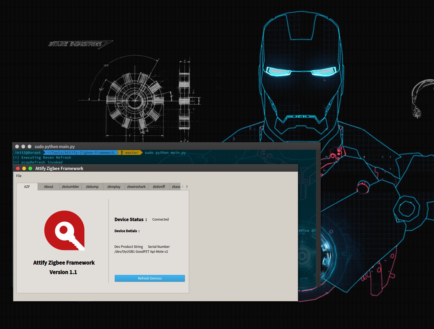Click the third gray terminal window button
434x329 pixels.
point(29,147)
